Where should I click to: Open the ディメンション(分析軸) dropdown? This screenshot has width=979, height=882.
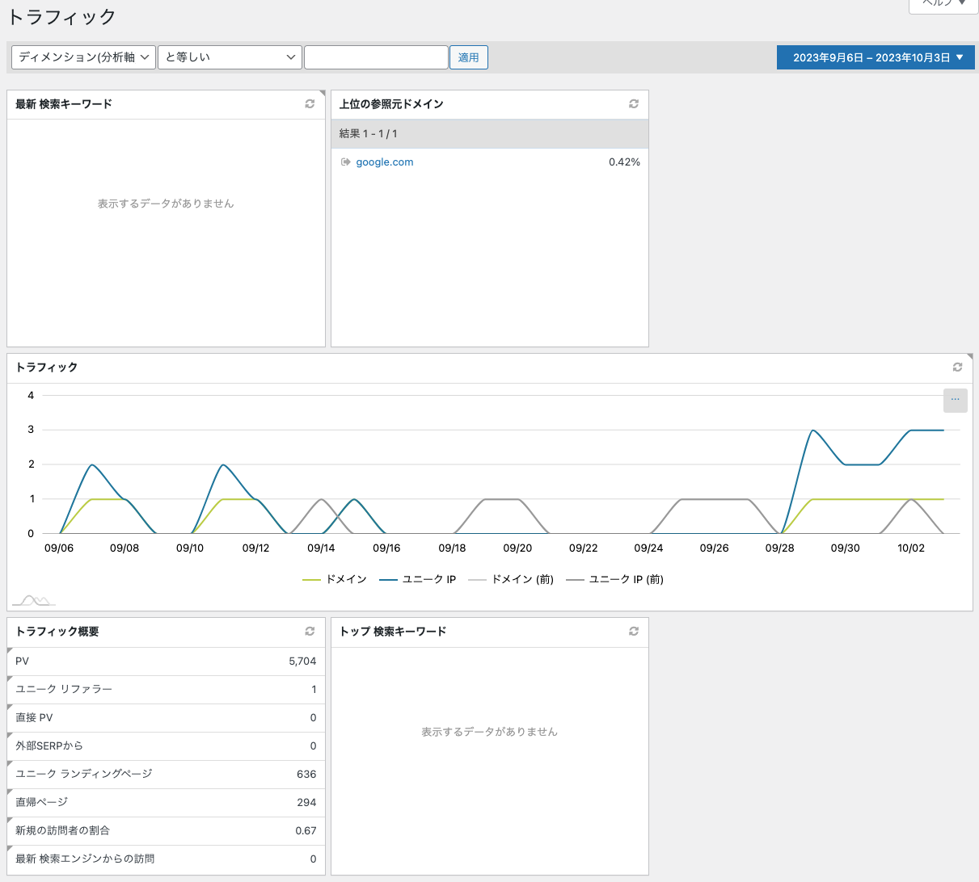point(83,57)
